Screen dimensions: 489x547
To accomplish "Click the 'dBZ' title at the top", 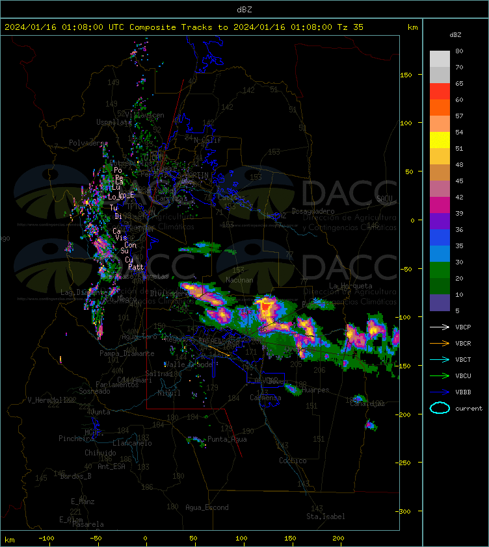I will (x=244, y=10).
